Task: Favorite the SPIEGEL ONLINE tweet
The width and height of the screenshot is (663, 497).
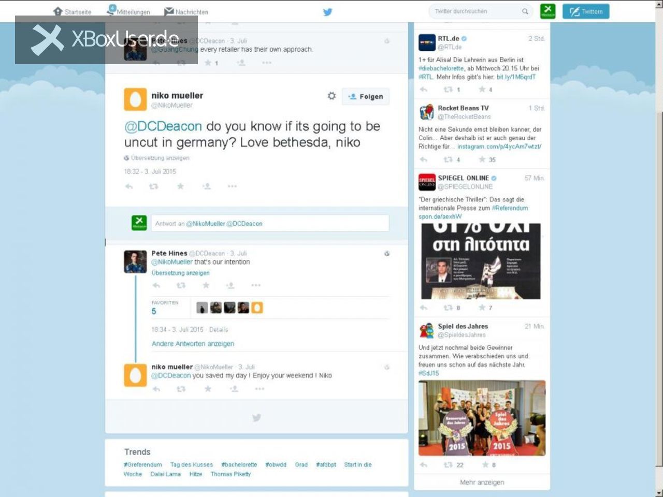Action: [x=482, y=308]
